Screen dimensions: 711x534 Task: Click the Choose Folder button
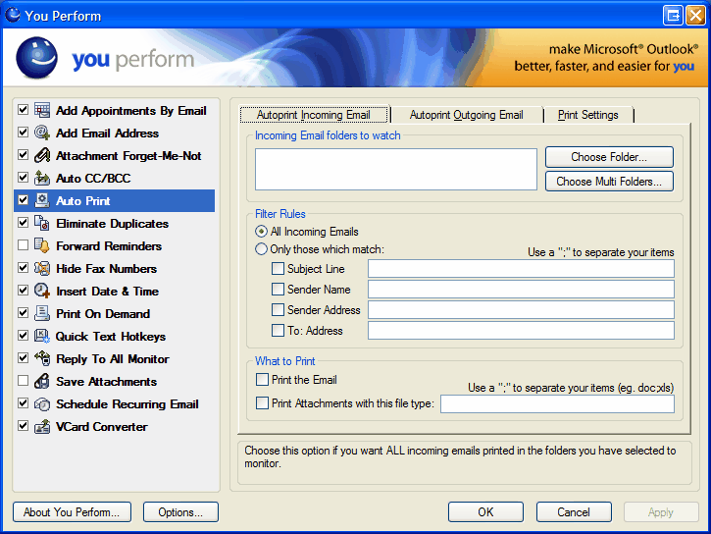[608, 157]
